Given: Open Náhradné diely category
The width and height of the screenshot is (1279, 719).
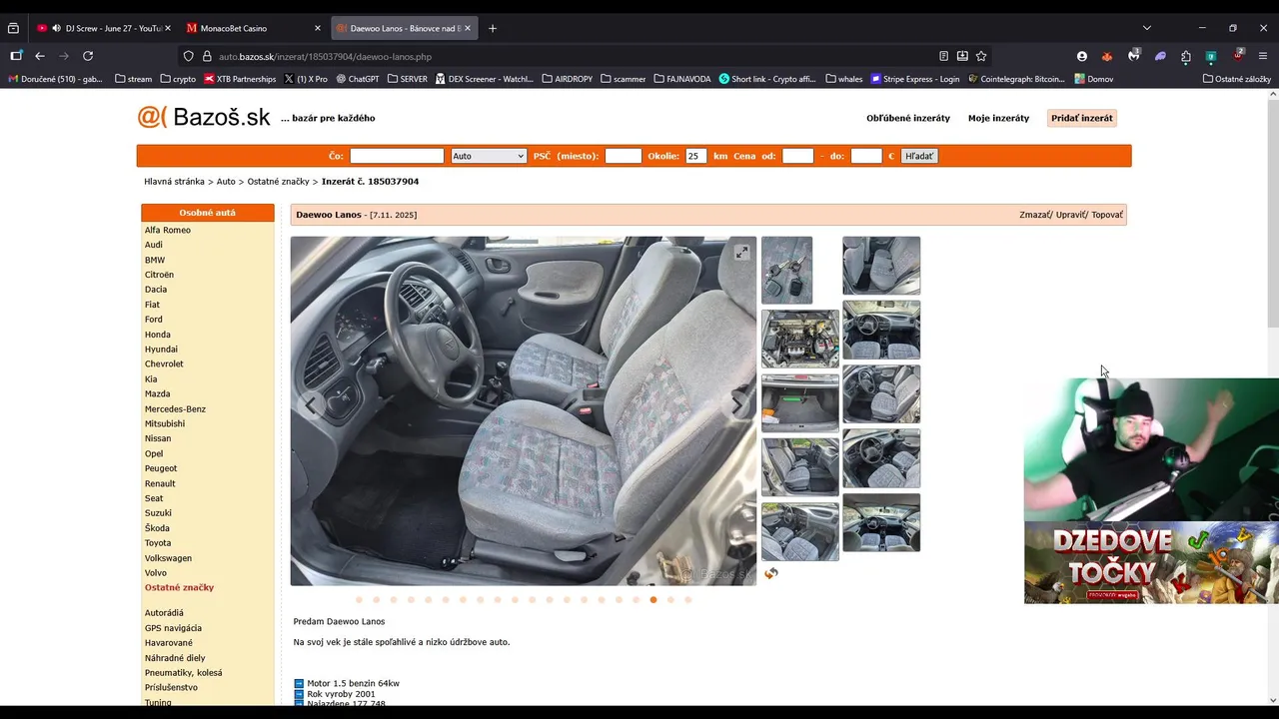Looking at the screenshot, I should (175, 658).
